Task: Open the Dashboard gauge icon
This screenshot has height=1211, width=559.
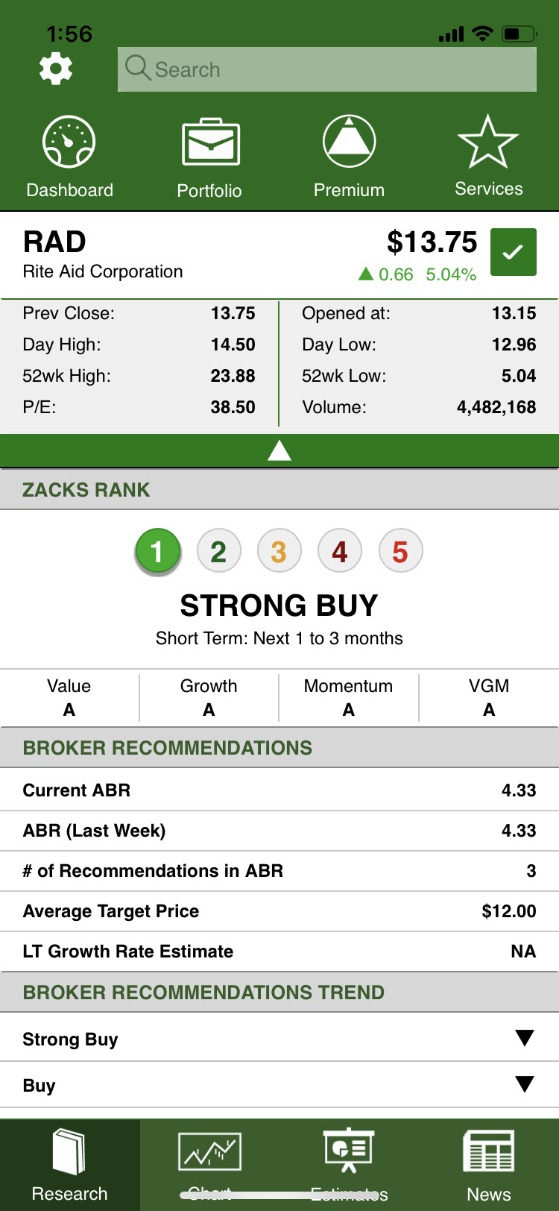Action: 69,142
